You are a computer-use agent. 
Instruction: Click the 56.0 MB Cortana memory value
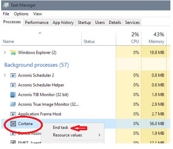[157, 124]
